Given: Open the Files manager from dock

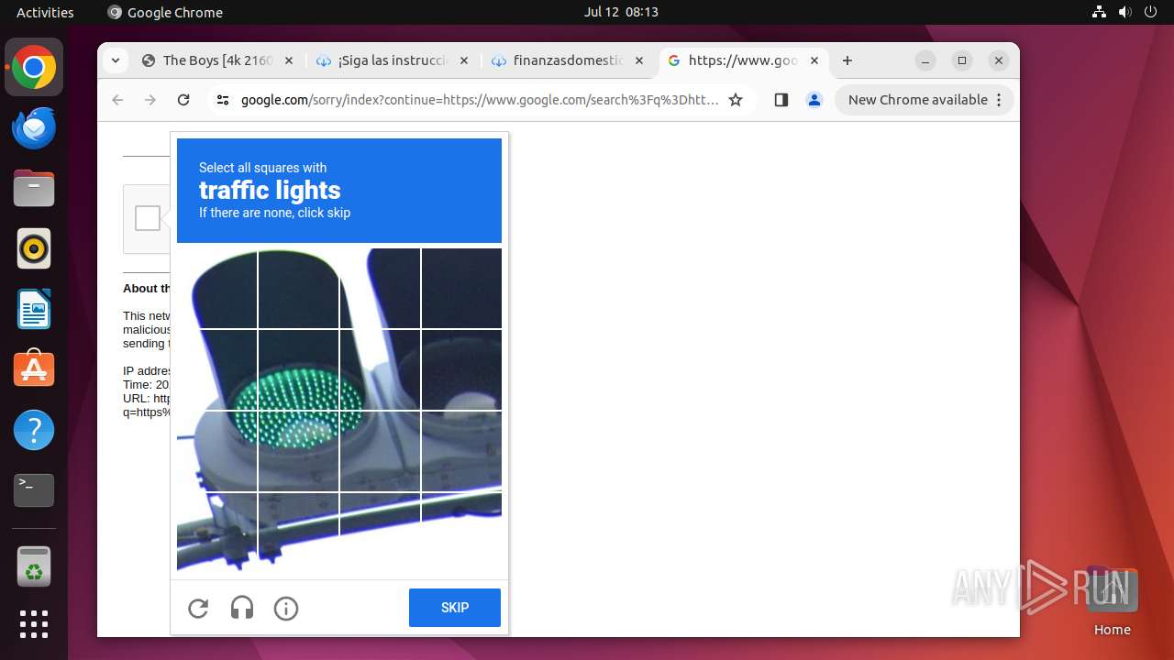Looking at the screenshot, I should point(34,188).
